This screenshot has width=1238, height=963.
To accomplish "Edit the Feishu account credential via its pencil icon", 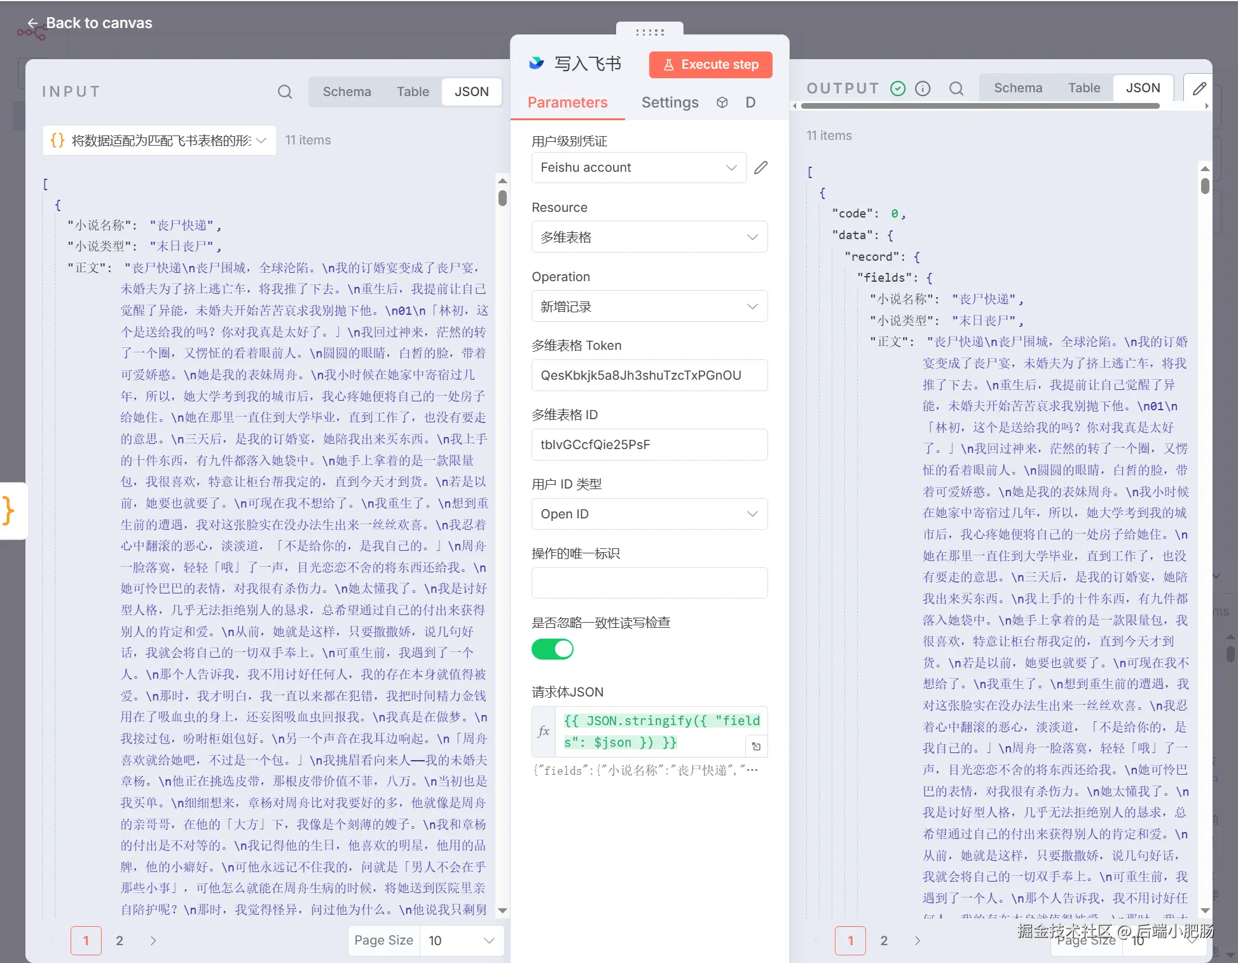I will pyautogui.click(x=760, y=167).
